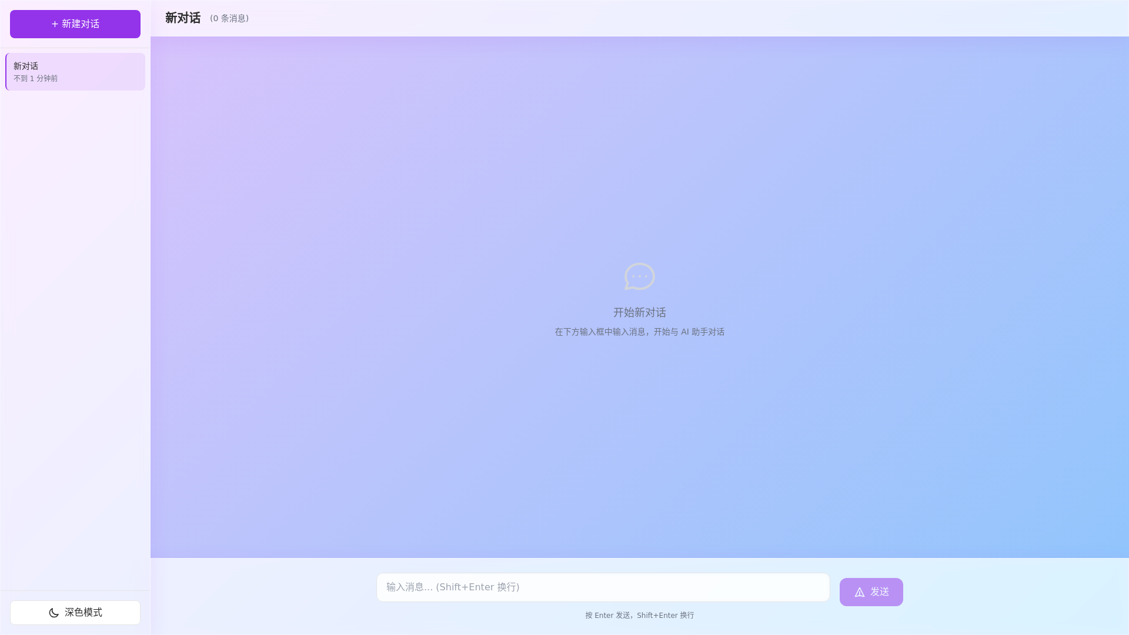Toggle 深色模式 dark mode button

pos(75,613)
